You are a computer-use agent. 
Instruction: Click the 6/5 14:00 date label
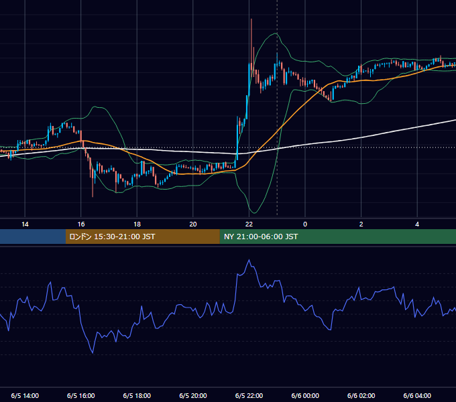[25, 395]
